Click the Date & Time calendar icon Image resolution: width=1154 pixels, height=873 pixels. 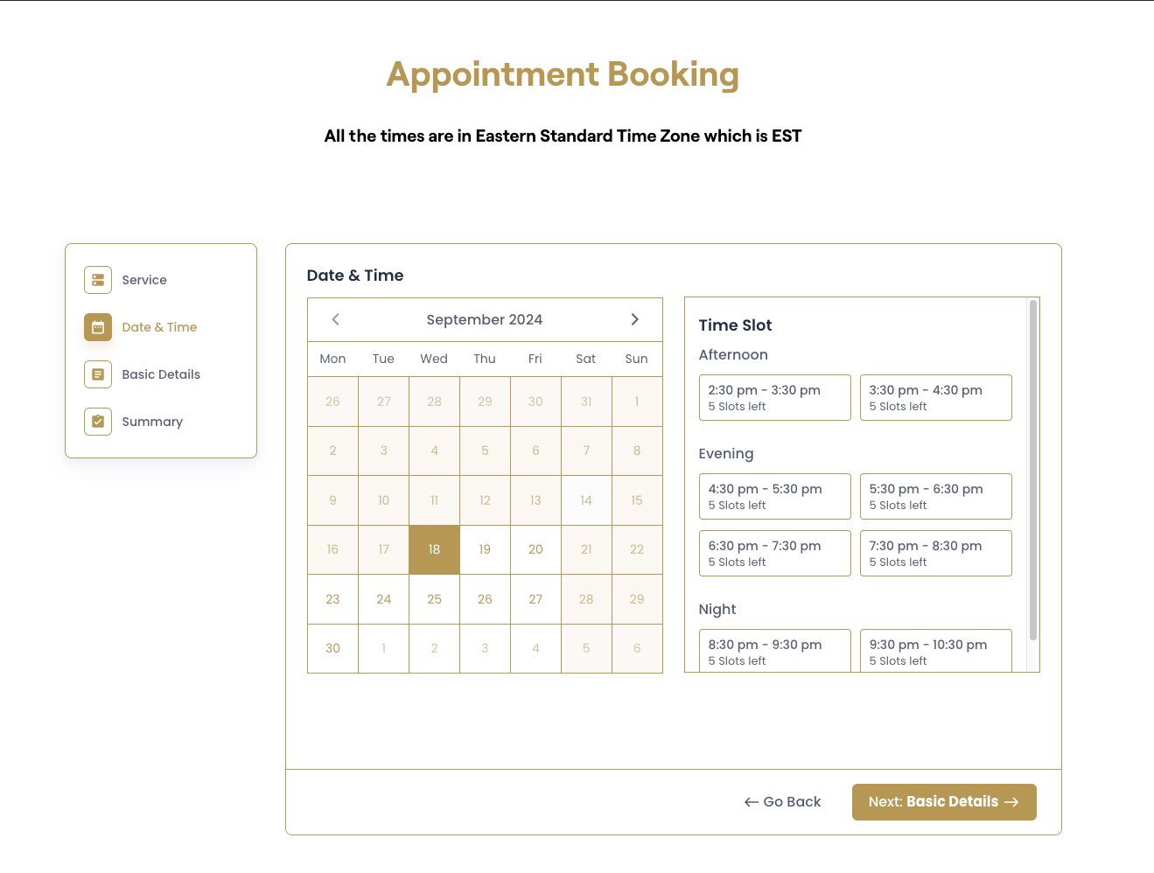click(98, 327)
